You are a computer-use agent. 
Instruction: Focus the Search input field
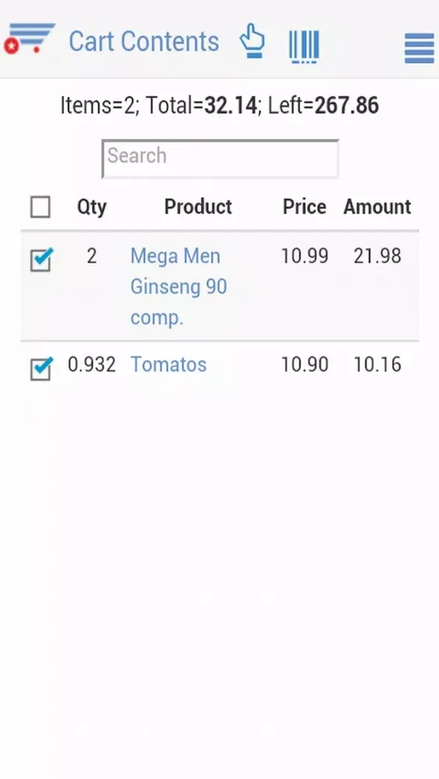[x=220, y=159]
